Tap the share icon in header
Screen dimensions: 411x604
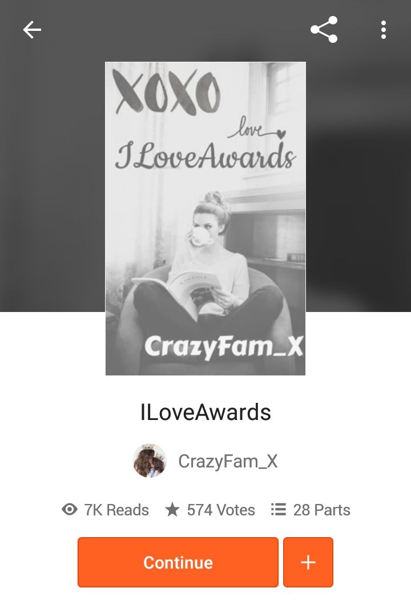point(324,30)
